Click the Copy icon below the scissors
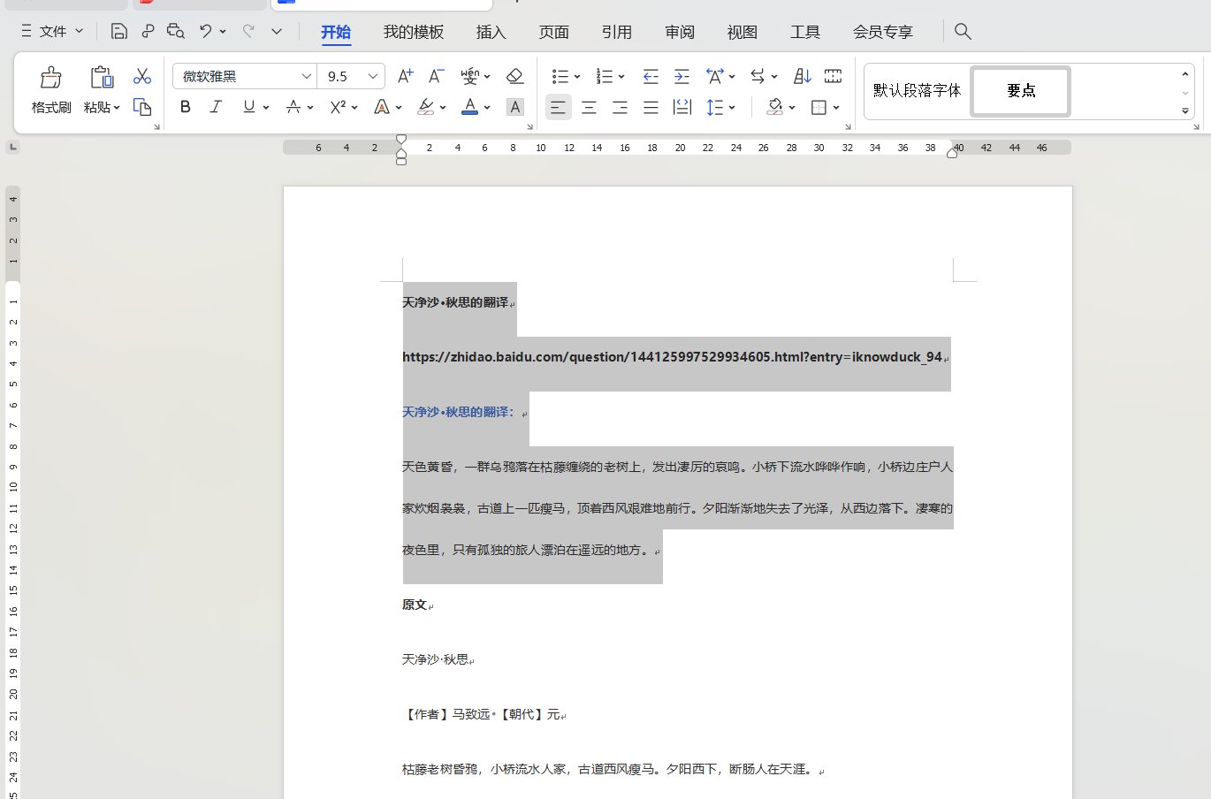1211x799 pixels. [142, 107]
